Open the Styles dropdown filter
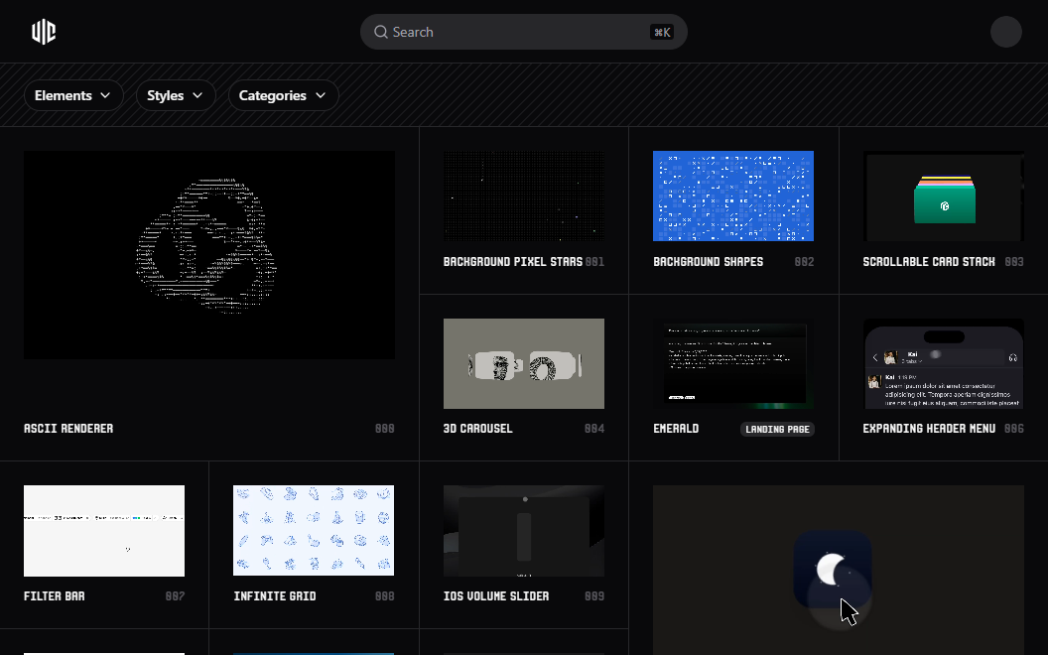 pos(176,95)
